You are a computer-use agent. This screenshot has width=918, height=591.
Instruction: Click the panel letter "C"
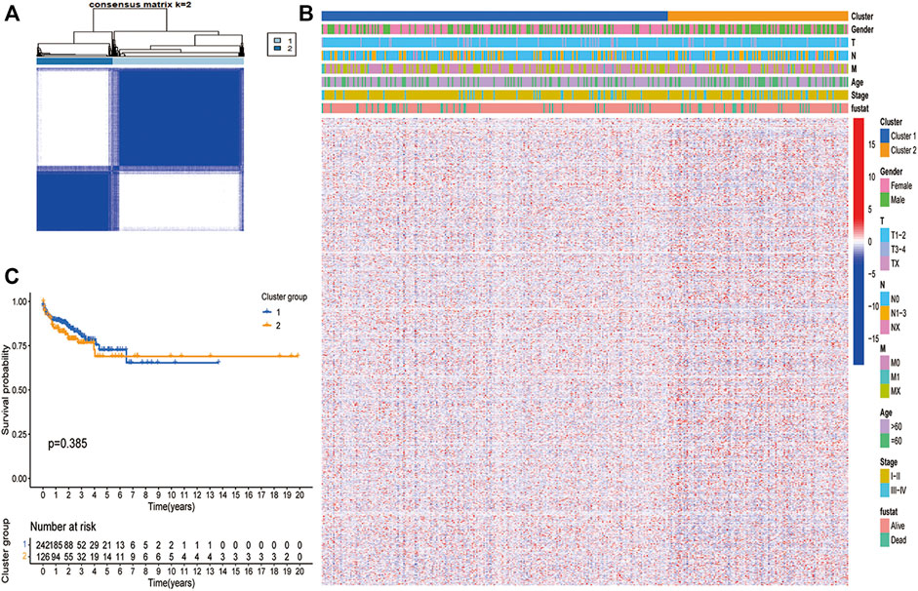tap(12, 276)
